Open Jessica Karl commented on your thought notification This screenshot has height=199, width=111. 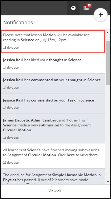pyautogui.click(x=53, y=83)
